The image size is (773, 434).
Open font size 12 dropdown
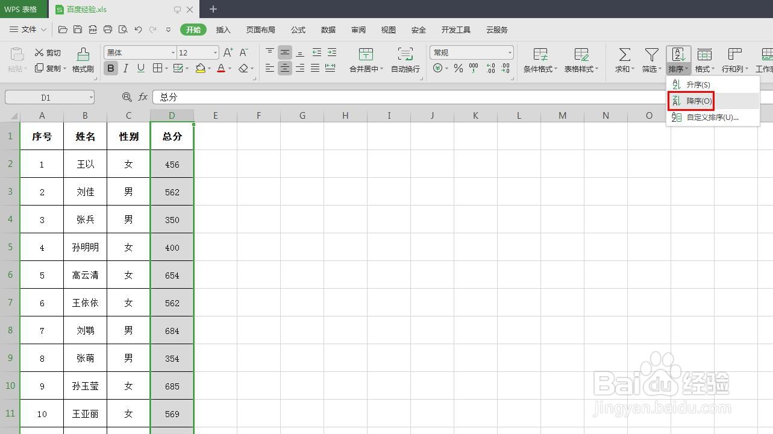pos(215,52)
